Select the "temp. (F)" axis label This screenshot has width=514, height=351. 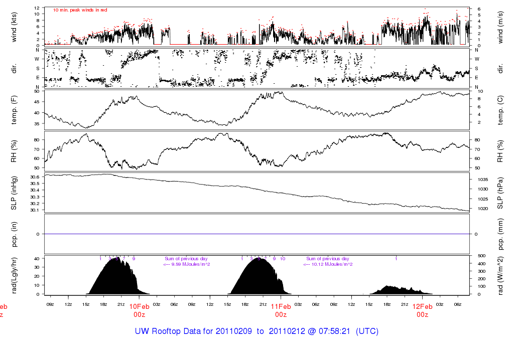point(14,110)
